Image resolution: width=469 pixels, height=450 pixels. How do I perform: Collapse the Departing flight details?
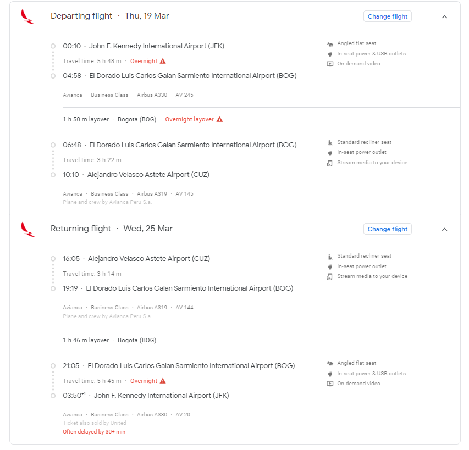coord(444,16)
